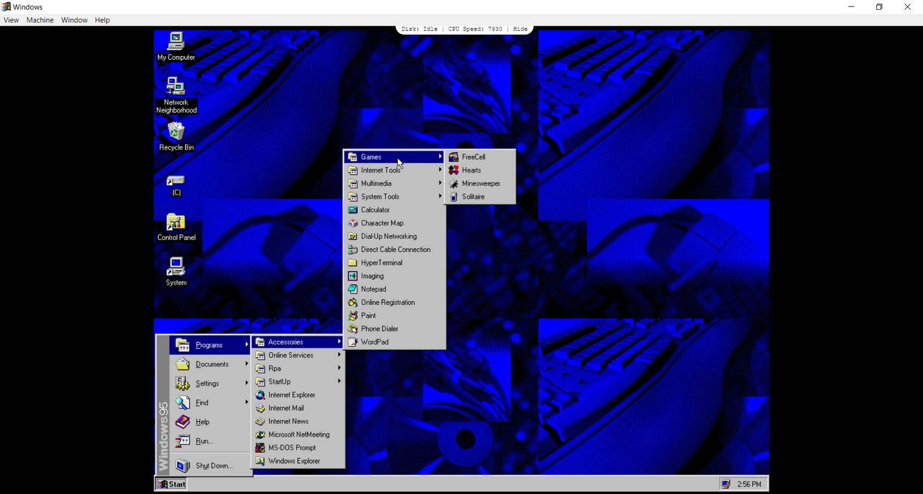Launch Paint from Accessories
Viewport: 923px width, 494px height.
coord(394,315)
